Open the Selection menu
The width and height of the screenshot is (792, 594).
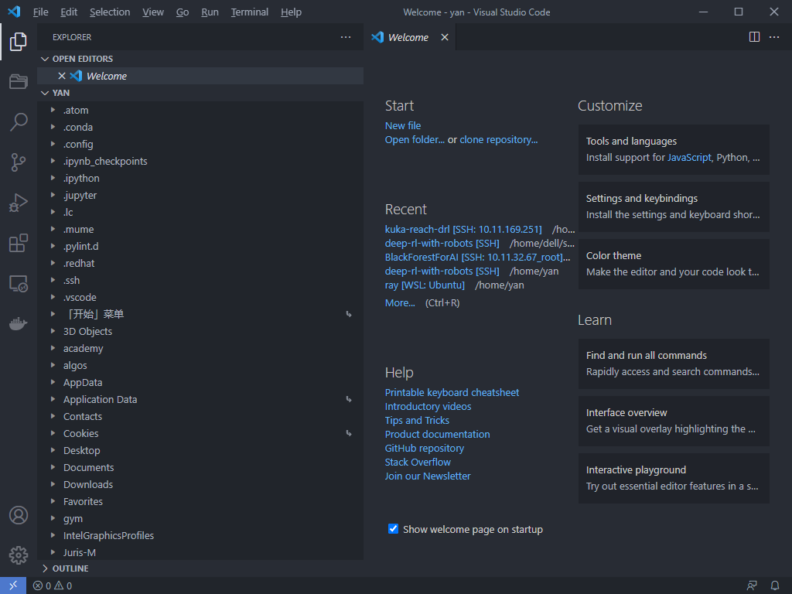(x=110, y=12)
